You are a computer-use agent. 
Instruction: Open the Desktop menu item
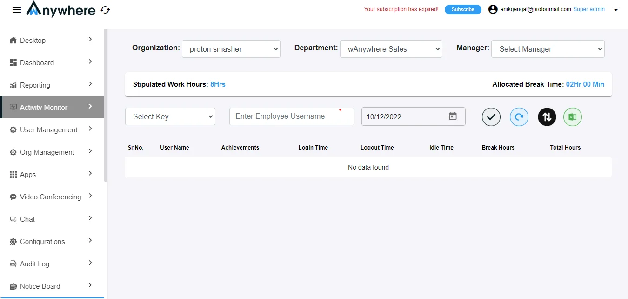coord(52,40)
